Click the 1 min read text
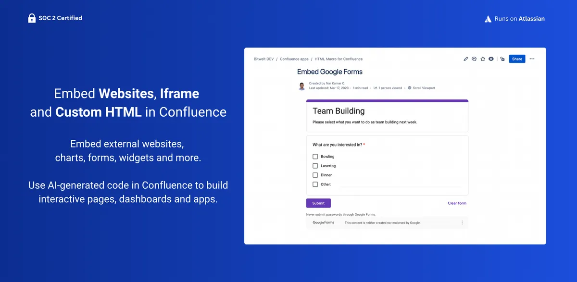577x282 pixels. [x=360, y=88]
